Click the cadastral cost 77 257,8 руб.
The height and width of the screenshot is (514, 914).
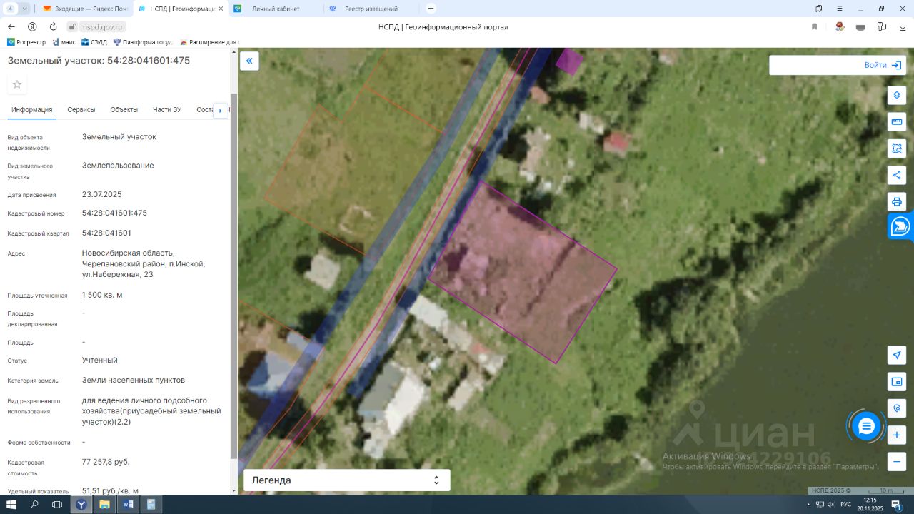click(106, 462)
